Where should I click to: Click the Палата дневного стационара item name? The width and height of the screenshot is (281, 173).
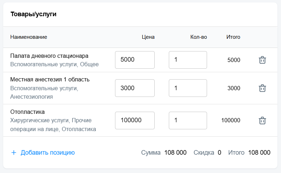coord(49,56)
